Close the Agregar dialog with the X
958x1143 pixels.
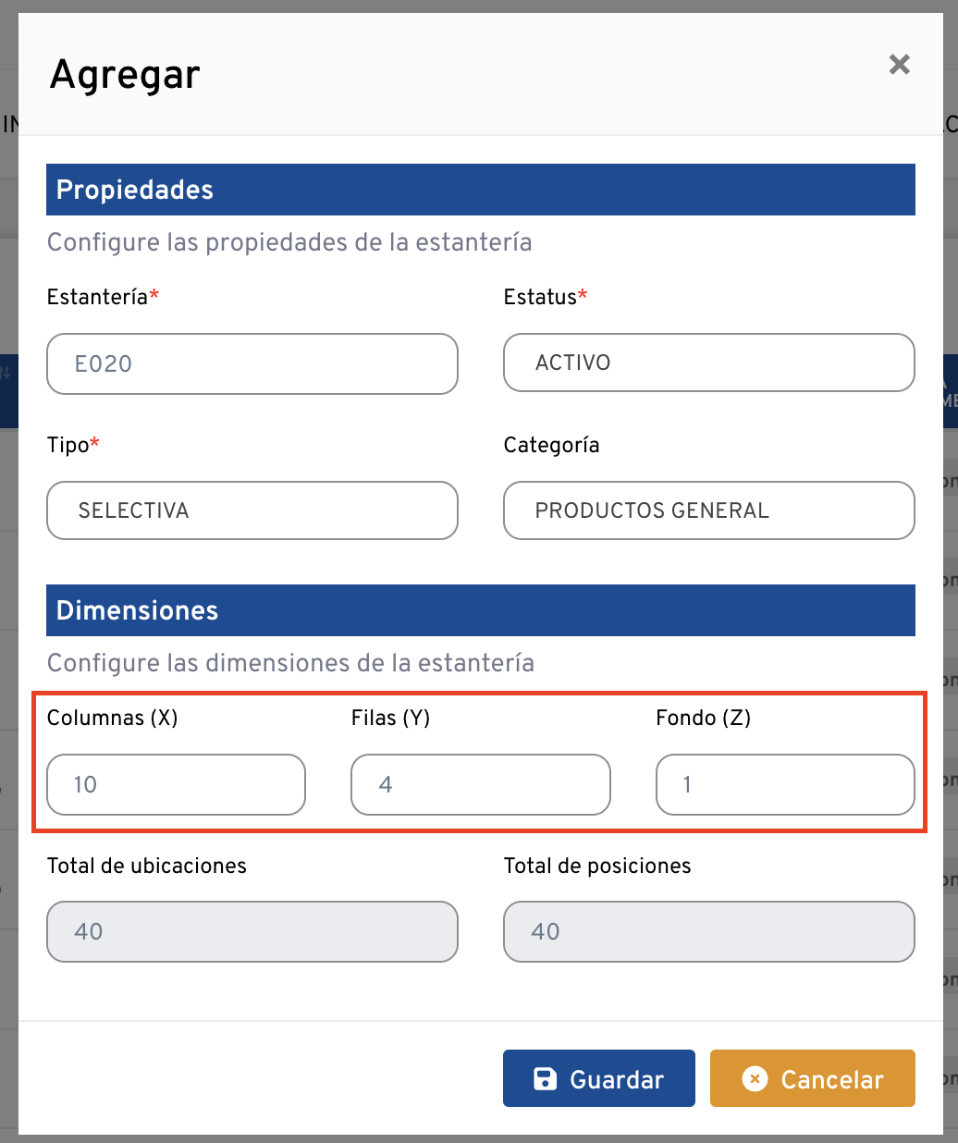point(899,65)
